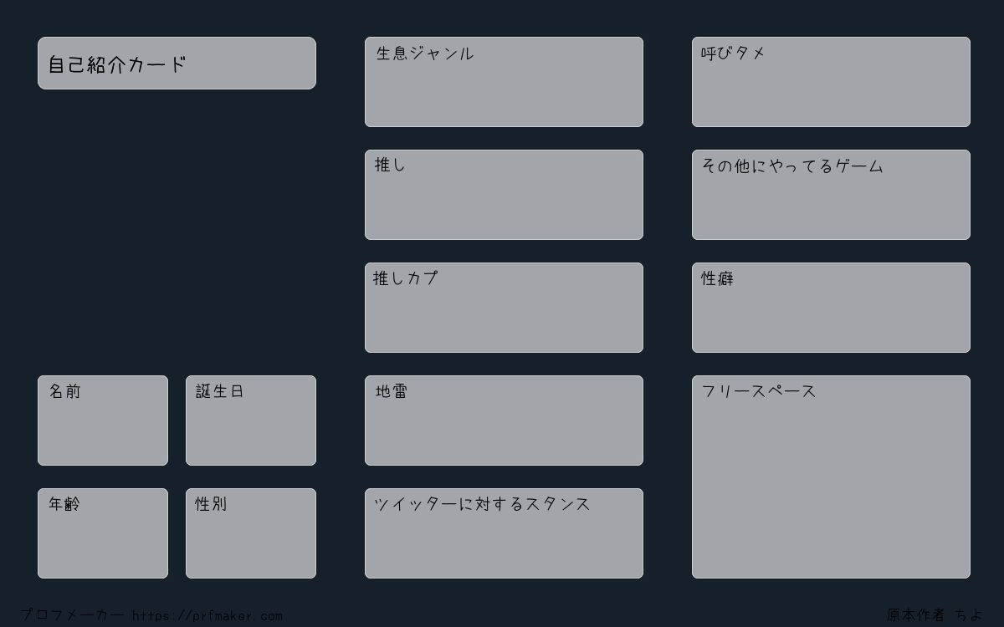Click the 呼びタメ field box

tap(831, 82)
